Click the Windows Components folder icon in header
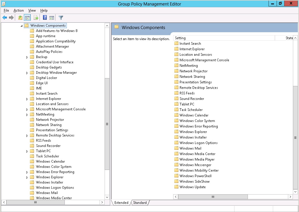Screen dimensions: 299x212 click(x=117, y=27)
